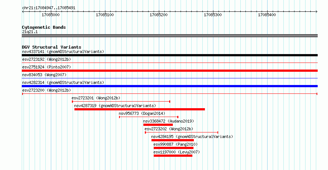
Task: Open variant label esv2723200 (Wong2012b)
Action: pyautogui.click(x=46, y=90)
